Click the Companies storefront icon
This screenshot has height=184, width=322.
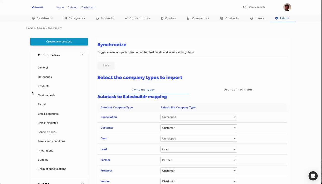coord(189,18)
